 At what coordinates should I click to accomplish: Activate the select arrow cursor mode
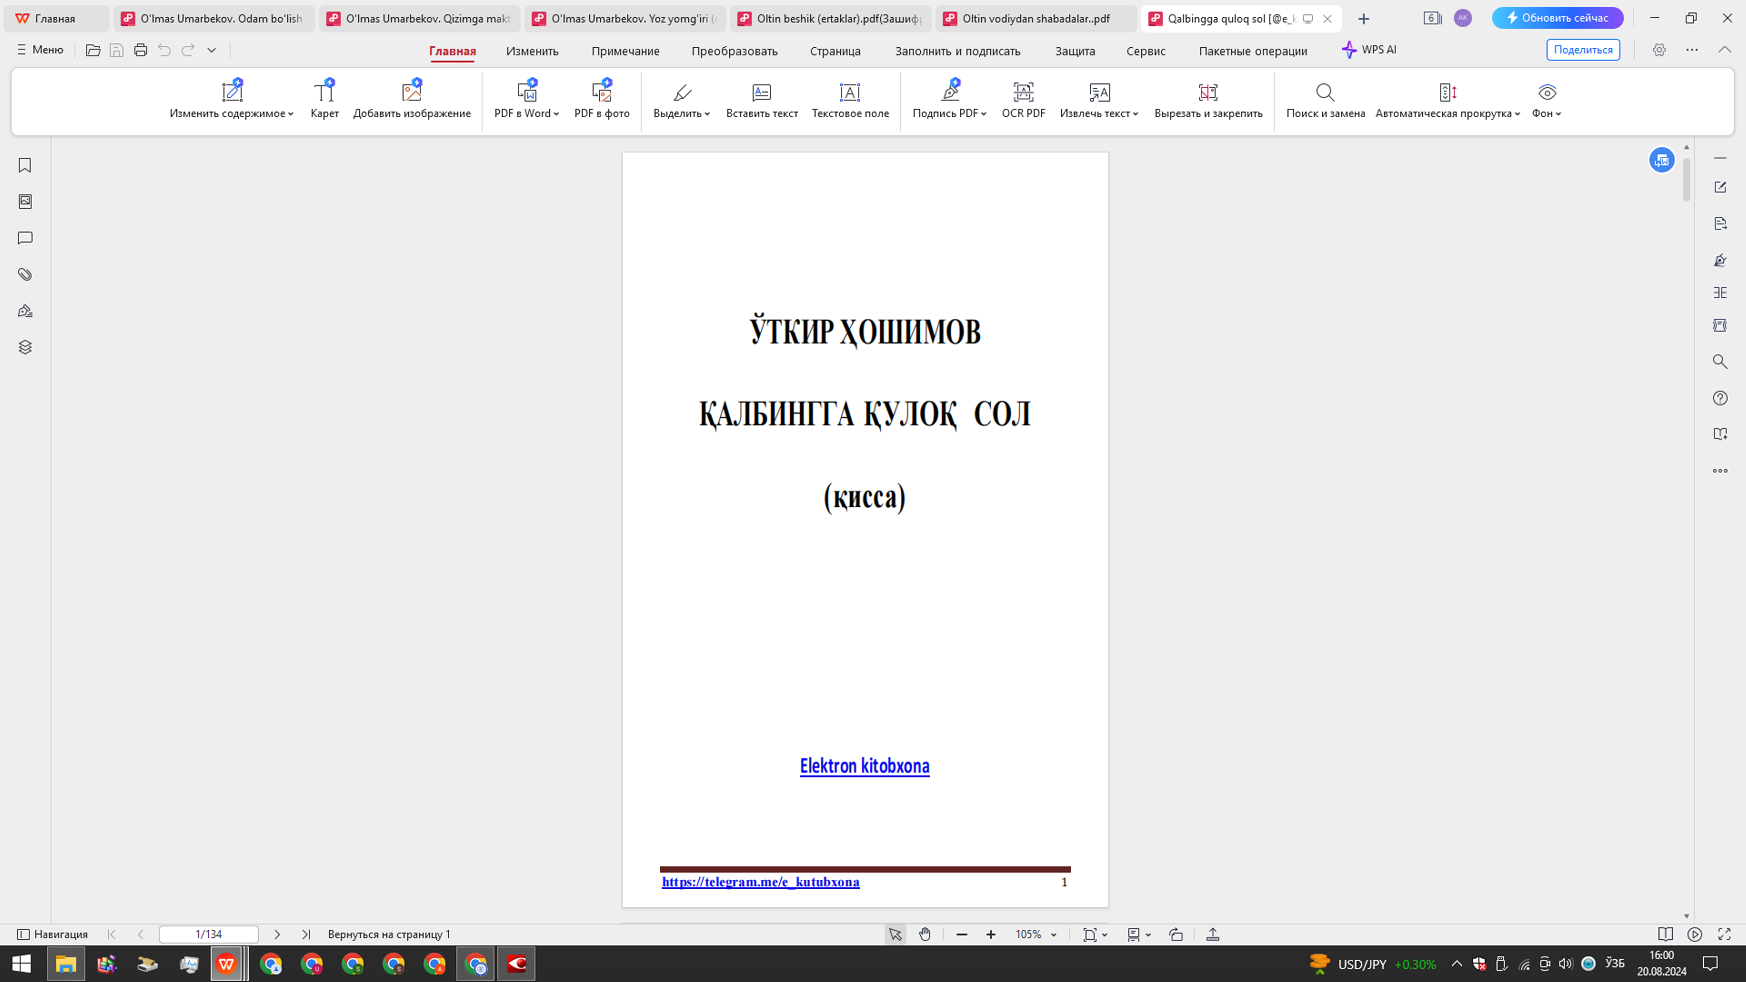(x=895, y=935)
